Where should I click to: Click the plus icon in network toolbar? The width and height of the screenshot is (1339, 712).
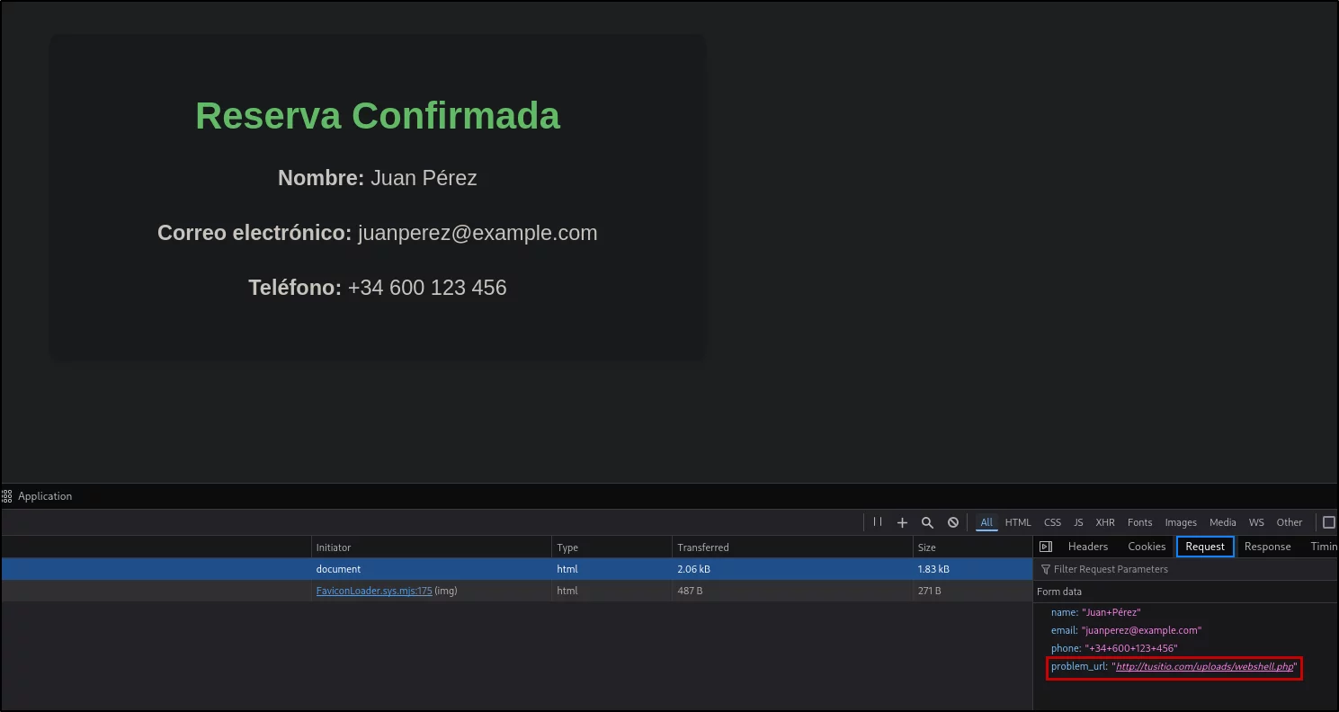click(902, 522)
